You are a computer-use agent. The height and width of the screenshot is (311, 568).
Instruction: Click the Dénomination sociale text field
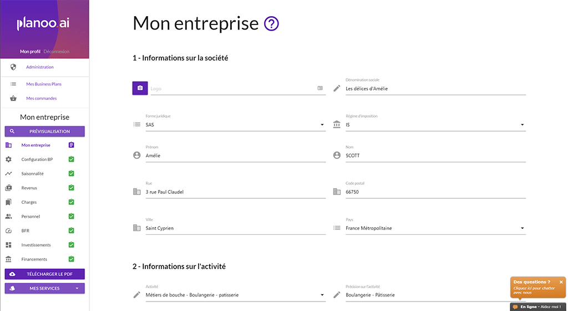(x=435, y=88)
